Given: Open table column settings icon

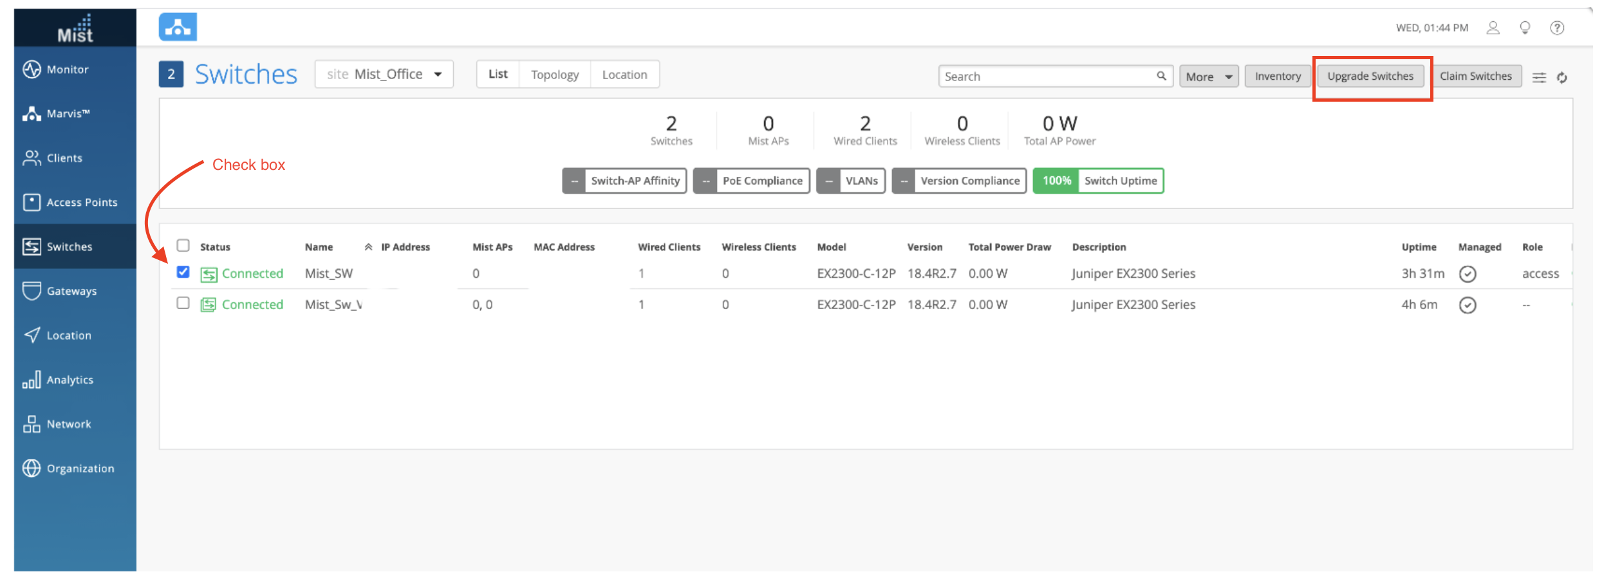Looking at the screenshot, I should coord(1539,77).
